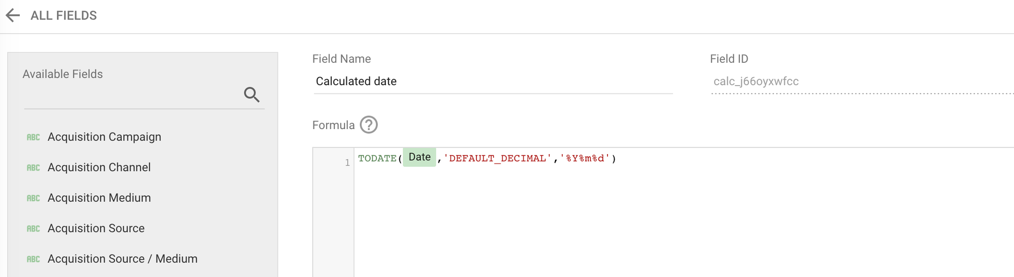Click ABC icon beside Acquisition Source
Screen dimensions: 1014x277
click(33, 229)
